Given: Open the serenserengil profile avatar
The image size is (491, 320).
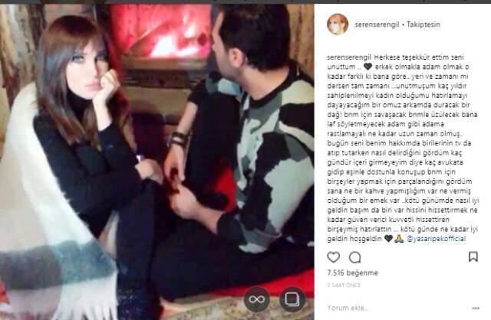Looking at the screenshot, I should pos(338,24).
